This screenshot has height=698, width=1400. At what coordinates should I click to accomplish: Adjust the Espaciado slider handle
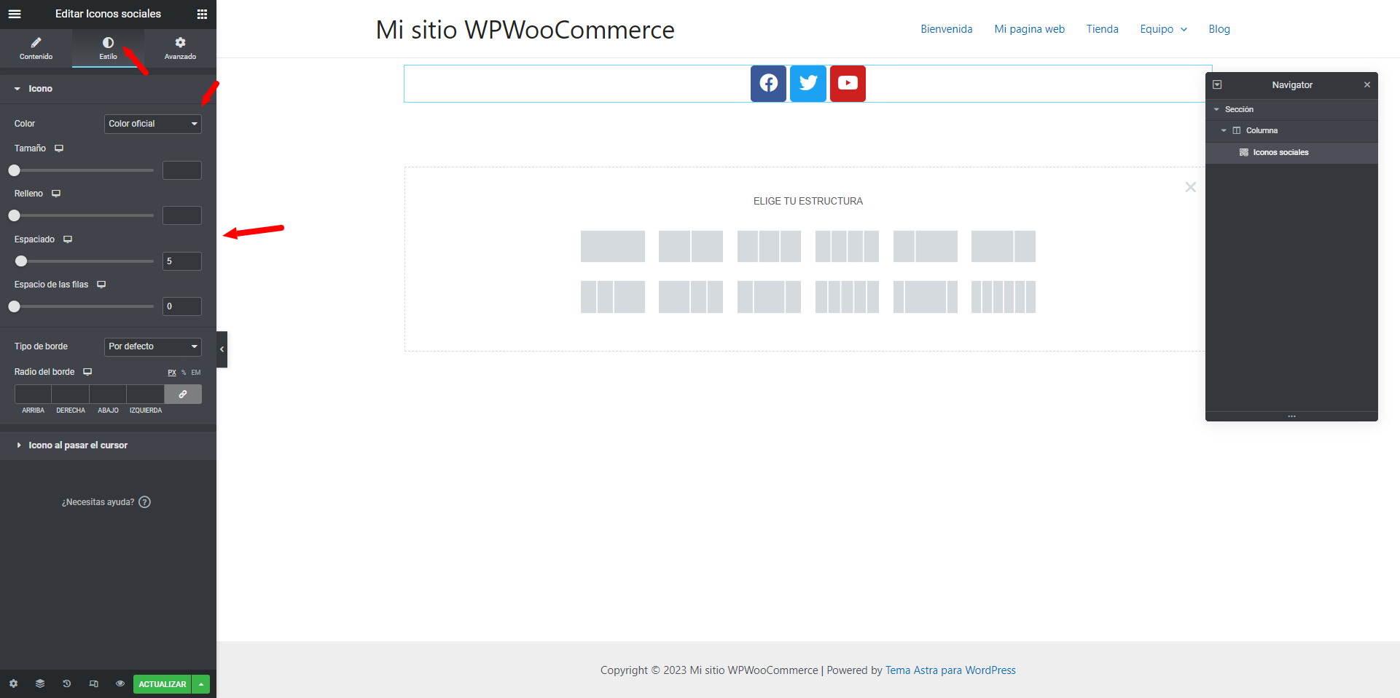(x=21, y=261)
